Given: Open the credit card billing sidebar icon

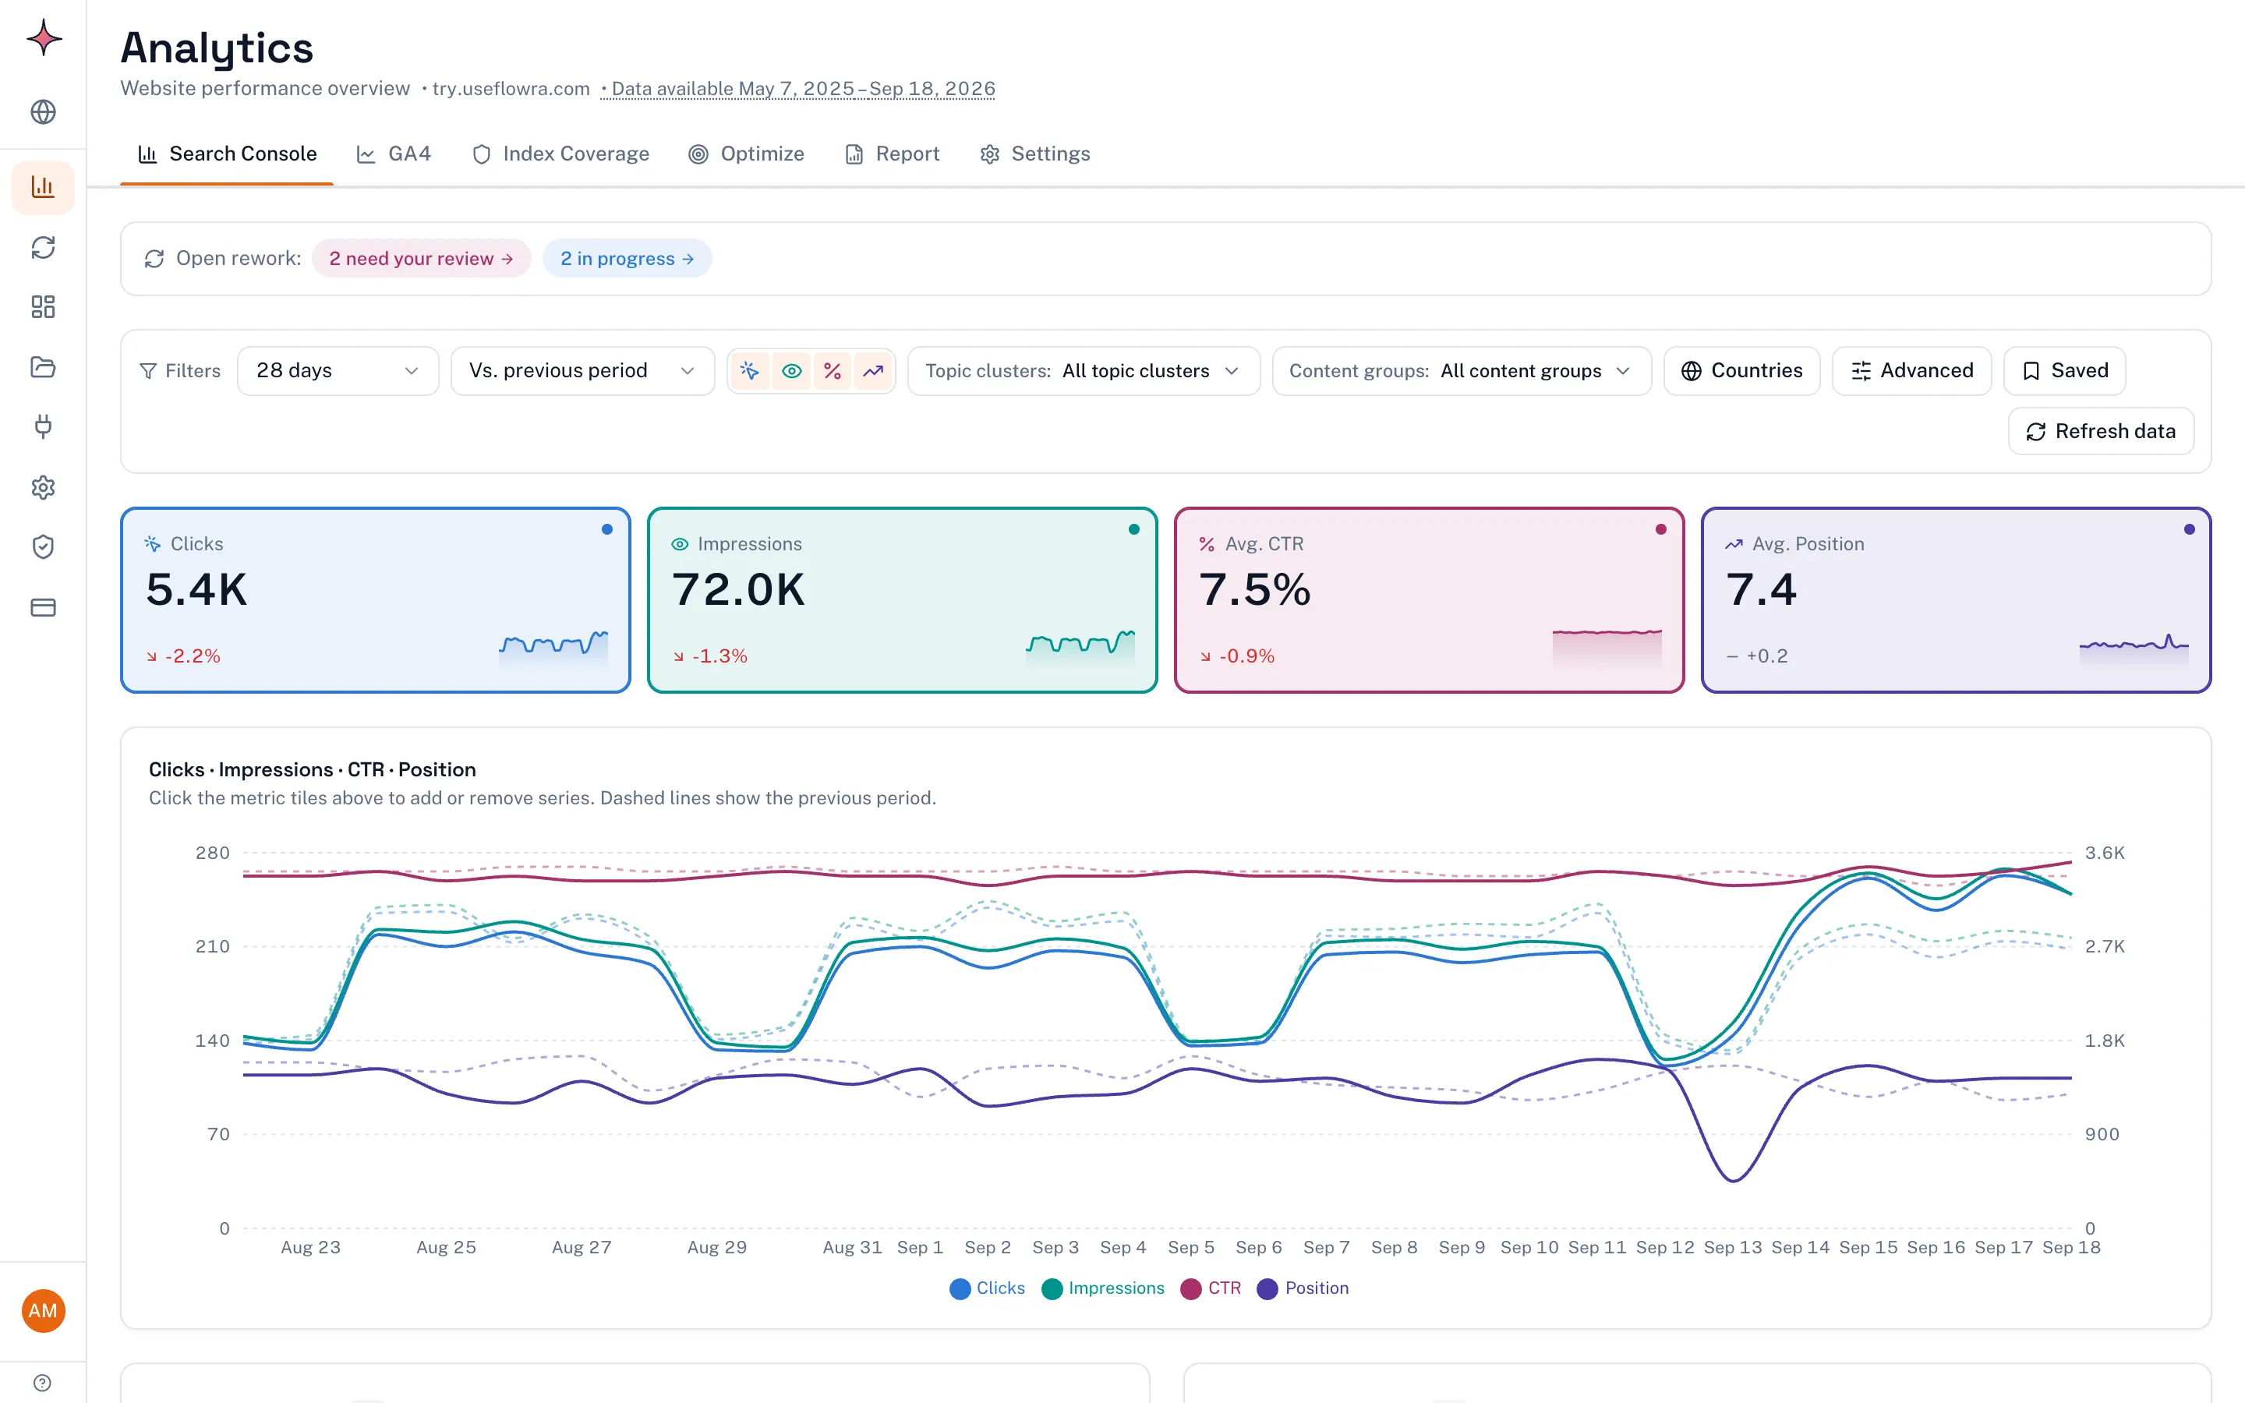Looking at the screenshot, I should pyautogui.click(x=44, y=607).
